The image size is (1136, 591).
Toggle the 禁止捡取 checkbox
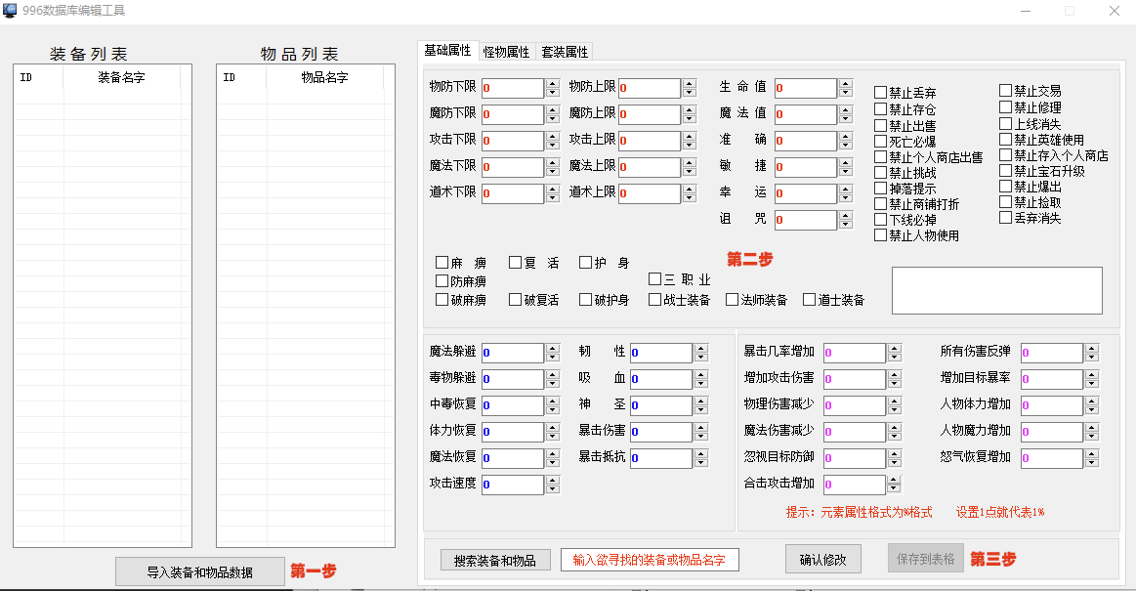point(1005,202)
